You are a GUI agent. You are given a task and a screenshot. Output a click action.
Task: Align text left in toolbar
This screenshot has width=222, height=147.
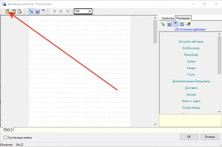pos(55,11)
